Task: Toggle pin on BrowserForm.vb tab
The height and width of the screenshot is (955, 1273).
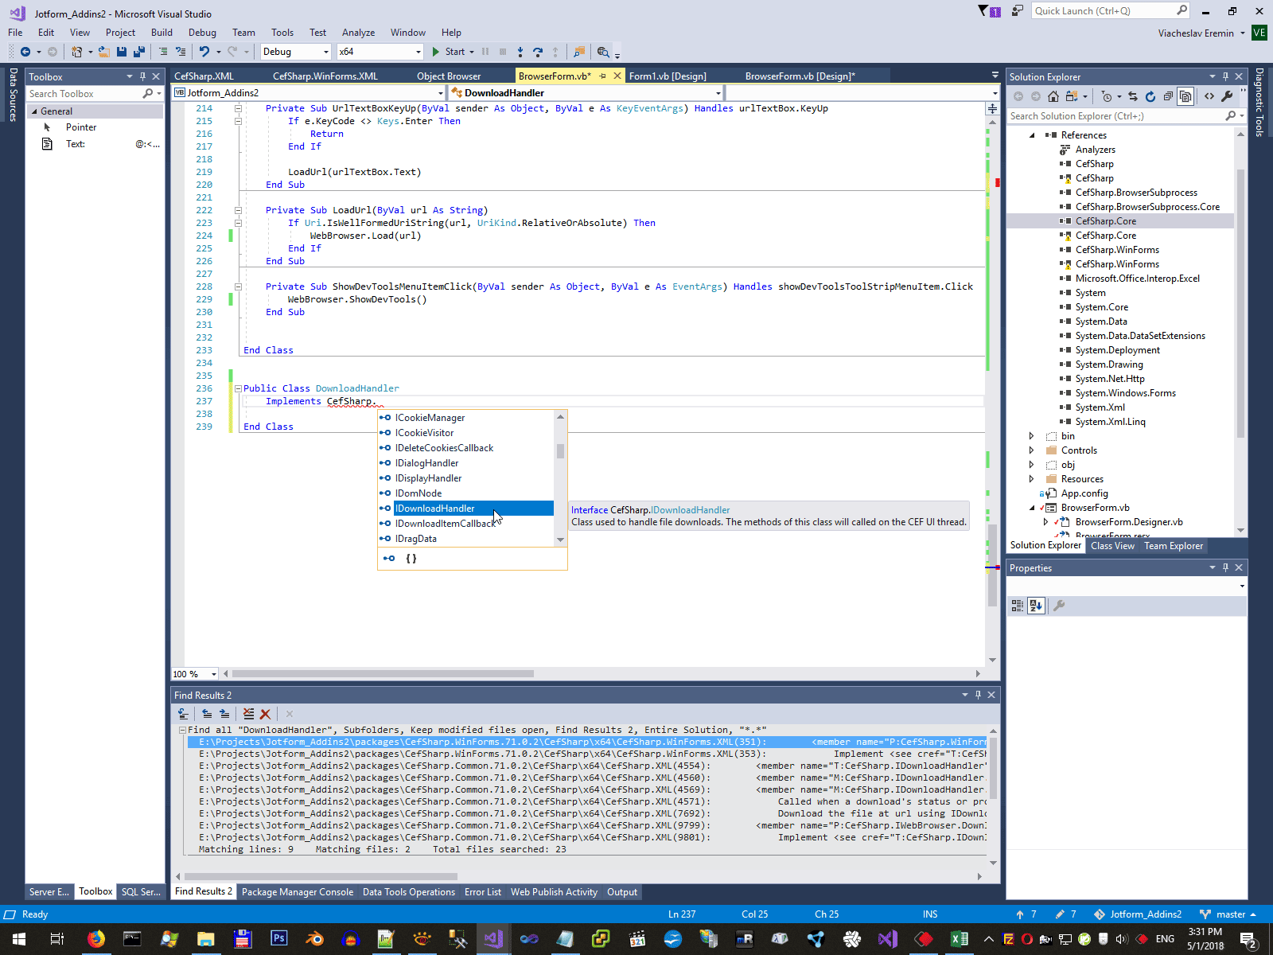Action: coord(603,76)
